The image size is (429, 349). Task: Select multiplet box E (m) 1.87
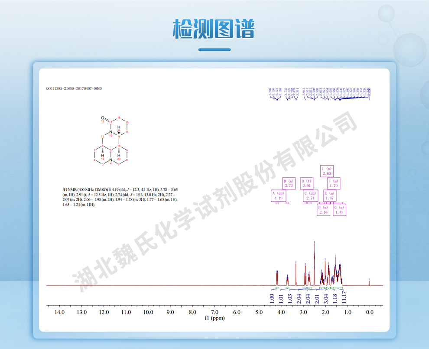pyautogui.click(x=330, y=196)
